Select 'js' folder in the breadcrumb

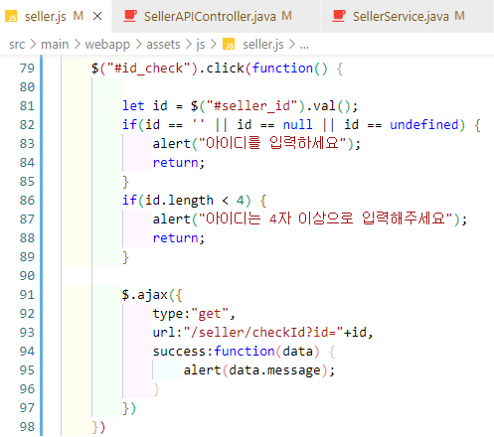(201, 45)
